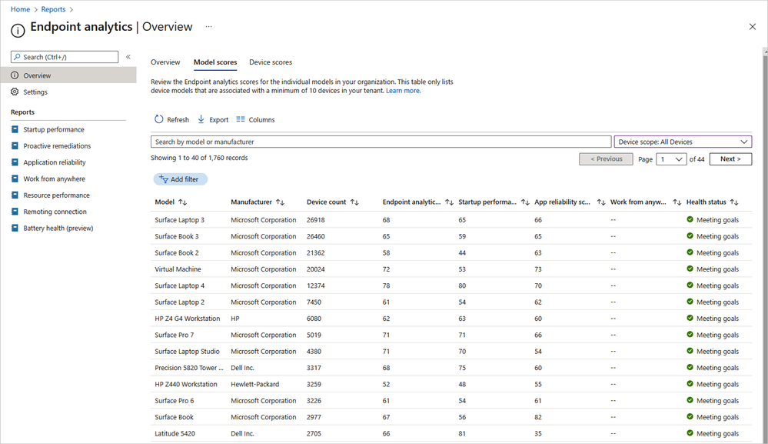Image resolution: width=768 pixels, height=444 pixels.
Task: Click the Application reliability report icon
Action: (x=15, y=162)
